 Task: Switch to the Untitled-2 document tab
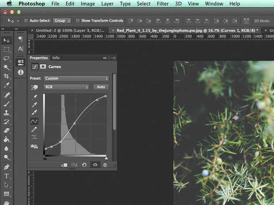pos(70,30)
